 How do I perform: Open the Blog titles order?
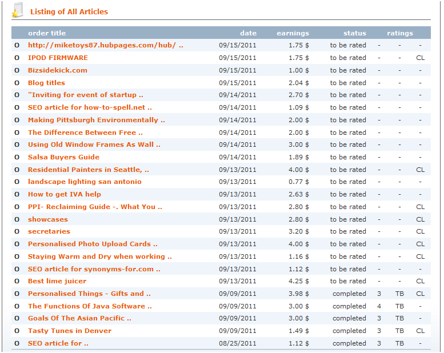pos(46,83)
